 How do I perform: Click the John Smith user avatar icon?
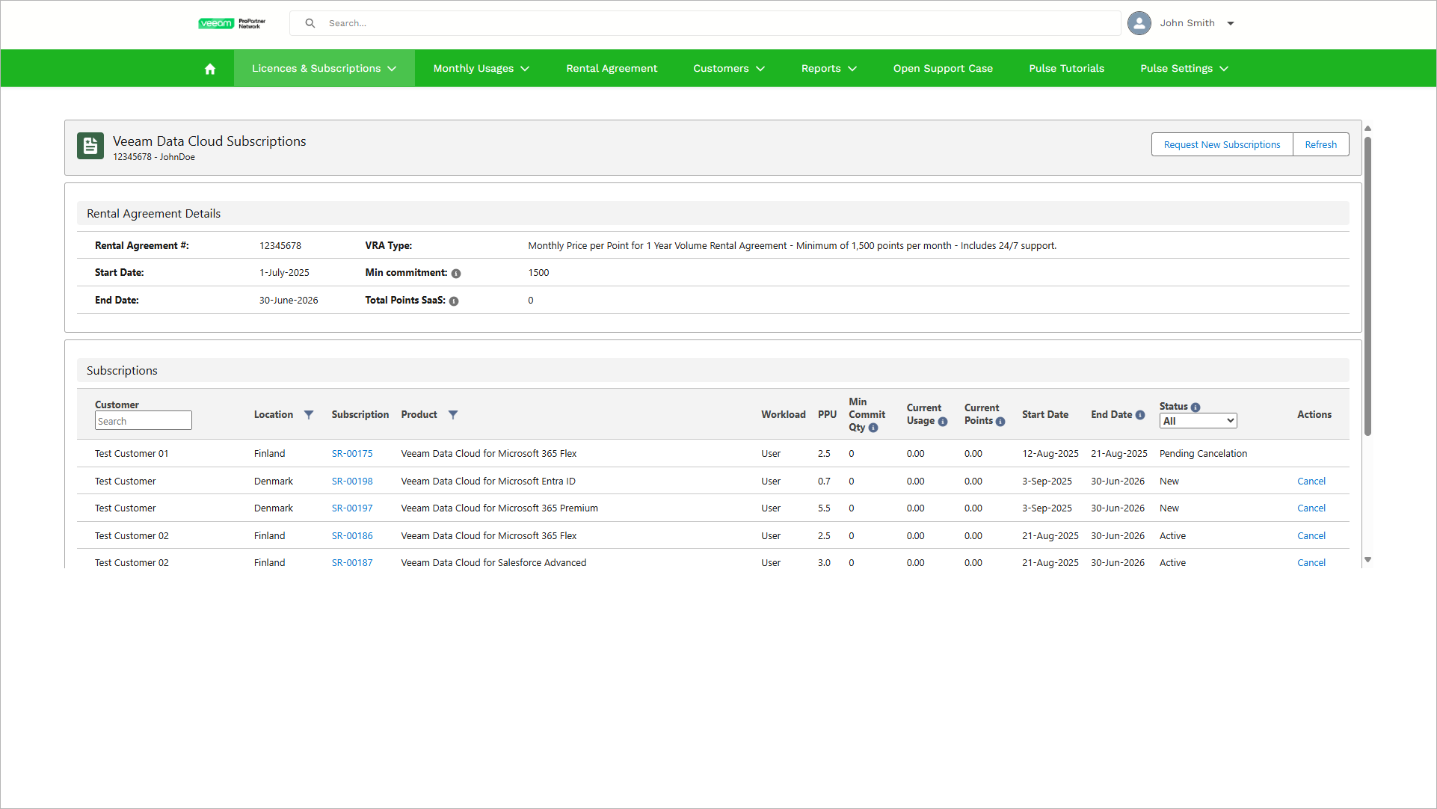(x=1139, y=23)
